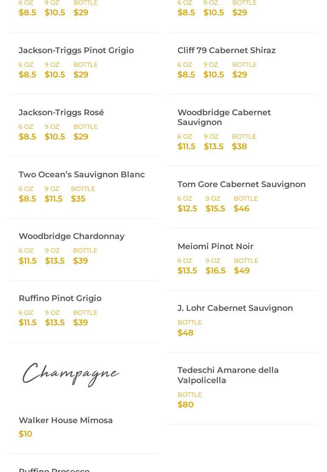Select the $16.5 Meiomi 9 oz price
Image resolution: width=327 pixels, height=472 pixels.
[215, 270]
